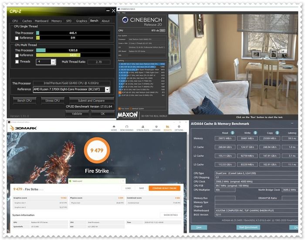
Task: Open VRMark in 3DMark navigation
Action: (156, 128)
